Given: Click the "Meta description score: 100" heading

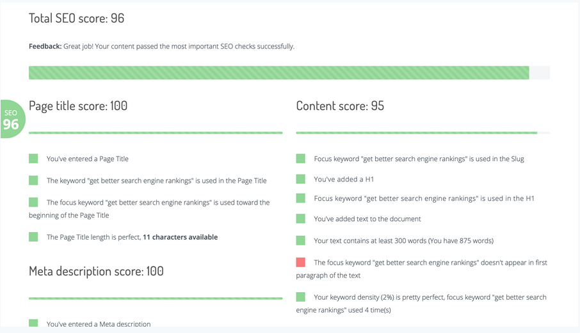Looking at the screenshot, I should coord(96,271).
